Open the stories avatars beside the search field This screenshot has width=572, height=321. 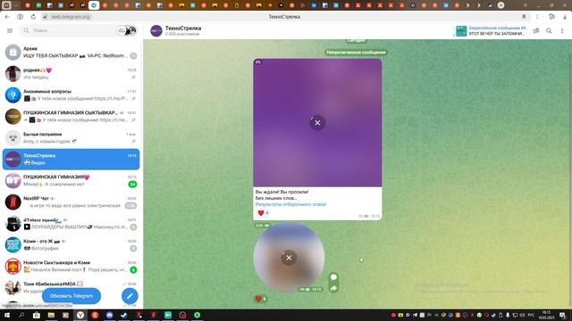point(127,30)
